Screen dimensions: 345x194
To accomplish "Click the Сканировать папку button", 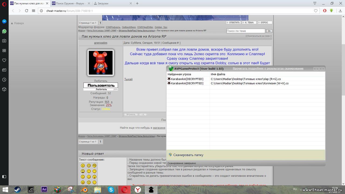I will point(188,155).
